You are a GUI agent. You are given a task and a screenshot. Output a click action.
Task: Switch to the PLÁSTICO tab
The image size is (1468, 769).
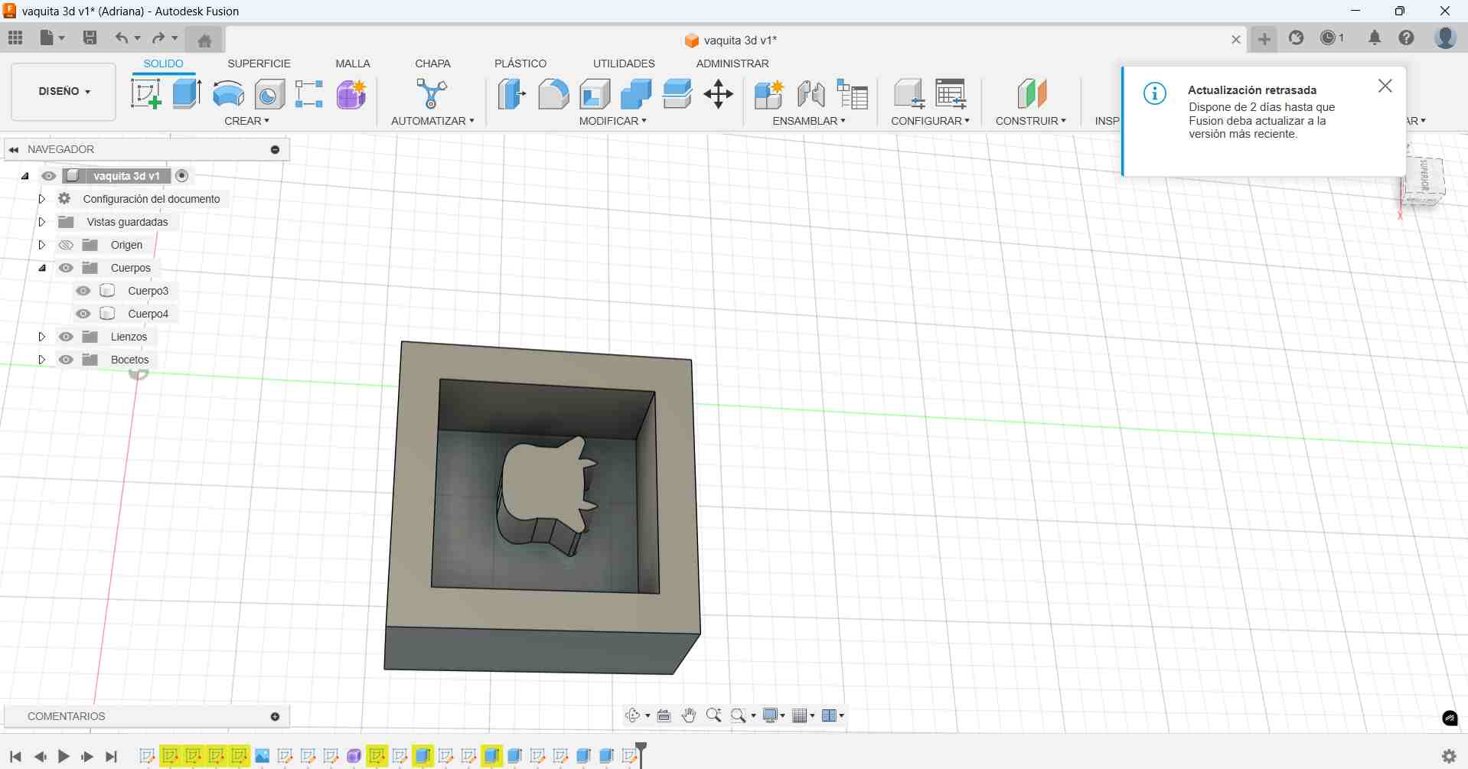pyautogui.click(x=520, y=64)
